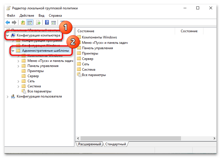Image resolution: width=221 pixels, height=158 pixels.
Task: Click the Forward arrow toolbar icon
Action: pyautogui.click(x=14, y=22)
